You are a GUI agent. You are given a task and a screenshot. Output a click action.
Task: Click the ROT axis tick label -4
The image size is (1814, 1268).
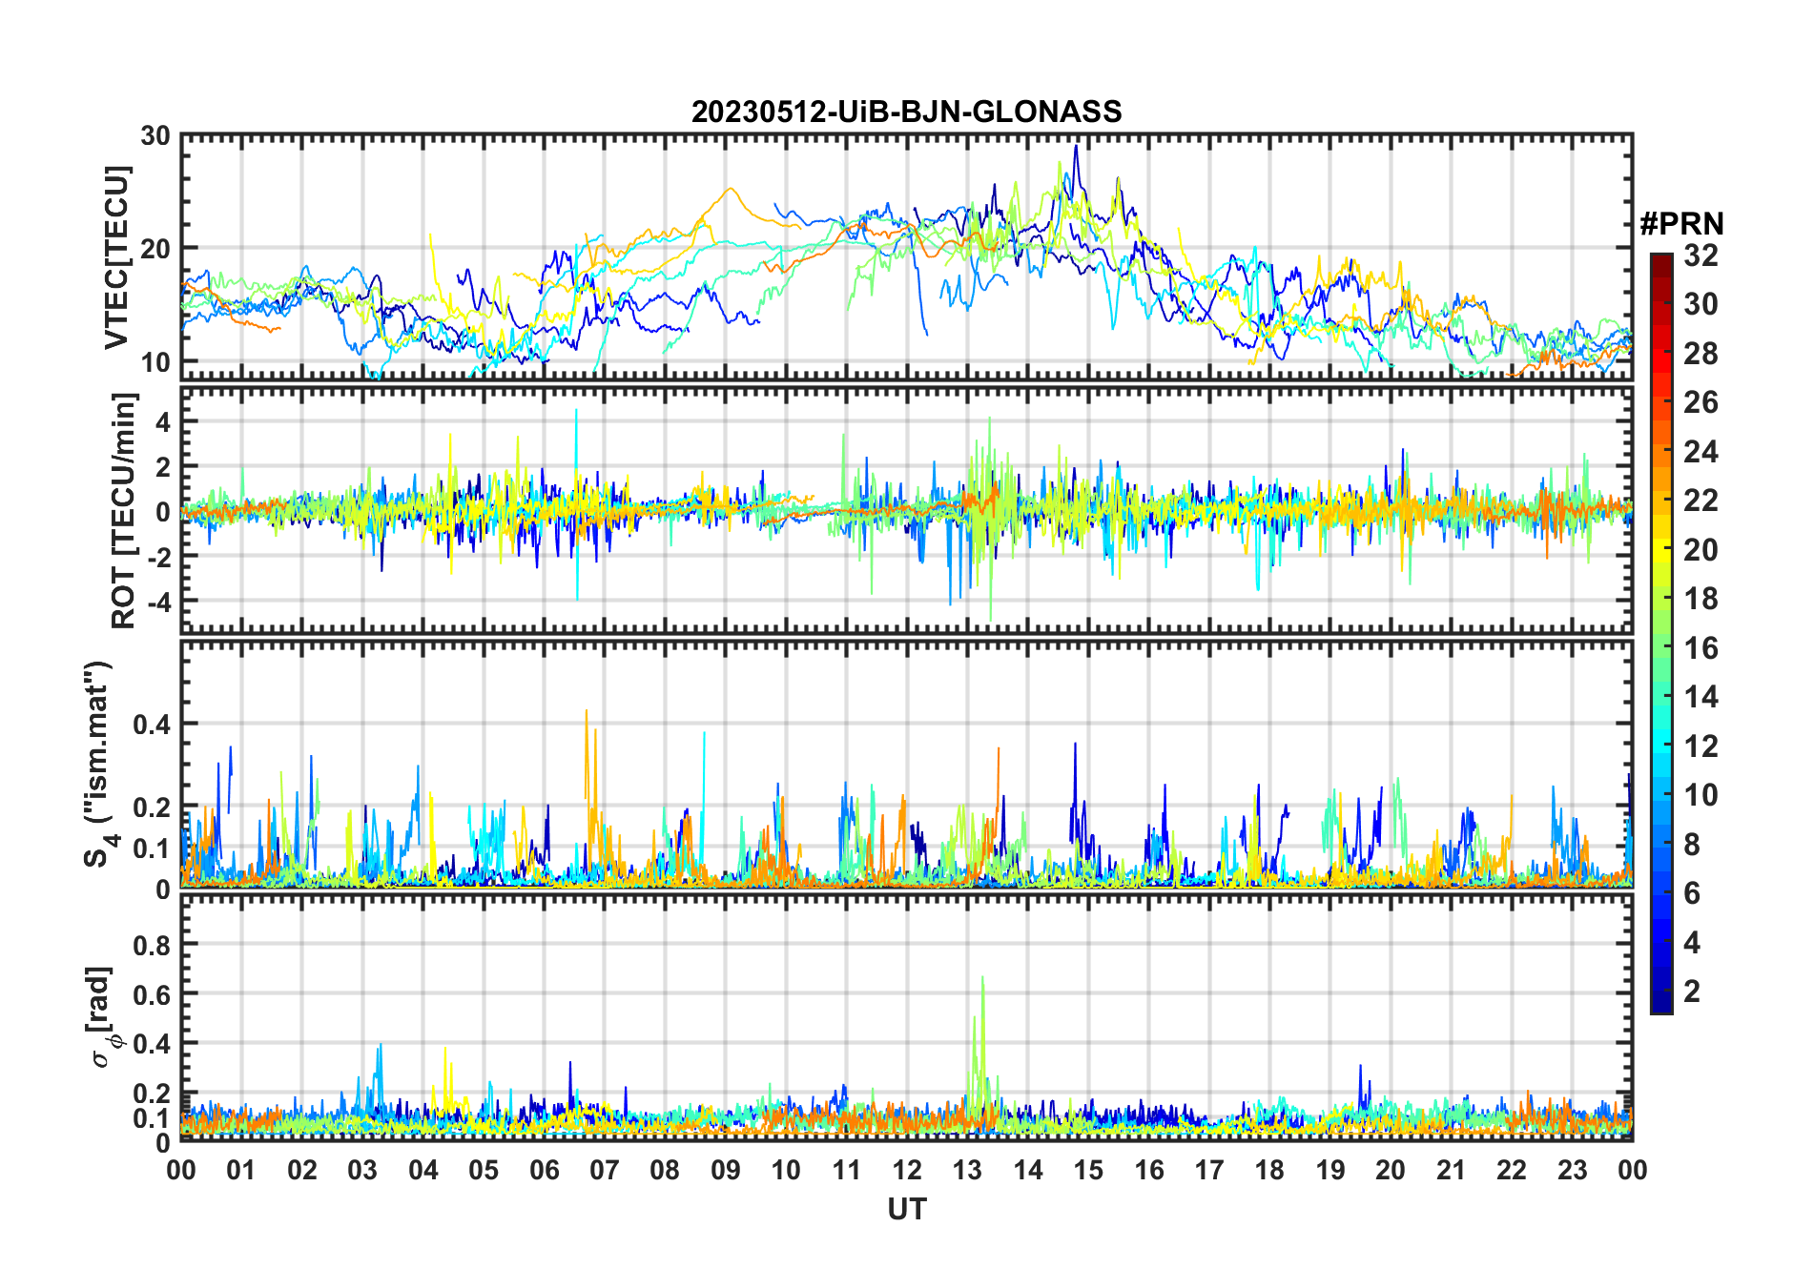[x=160, y=603]
